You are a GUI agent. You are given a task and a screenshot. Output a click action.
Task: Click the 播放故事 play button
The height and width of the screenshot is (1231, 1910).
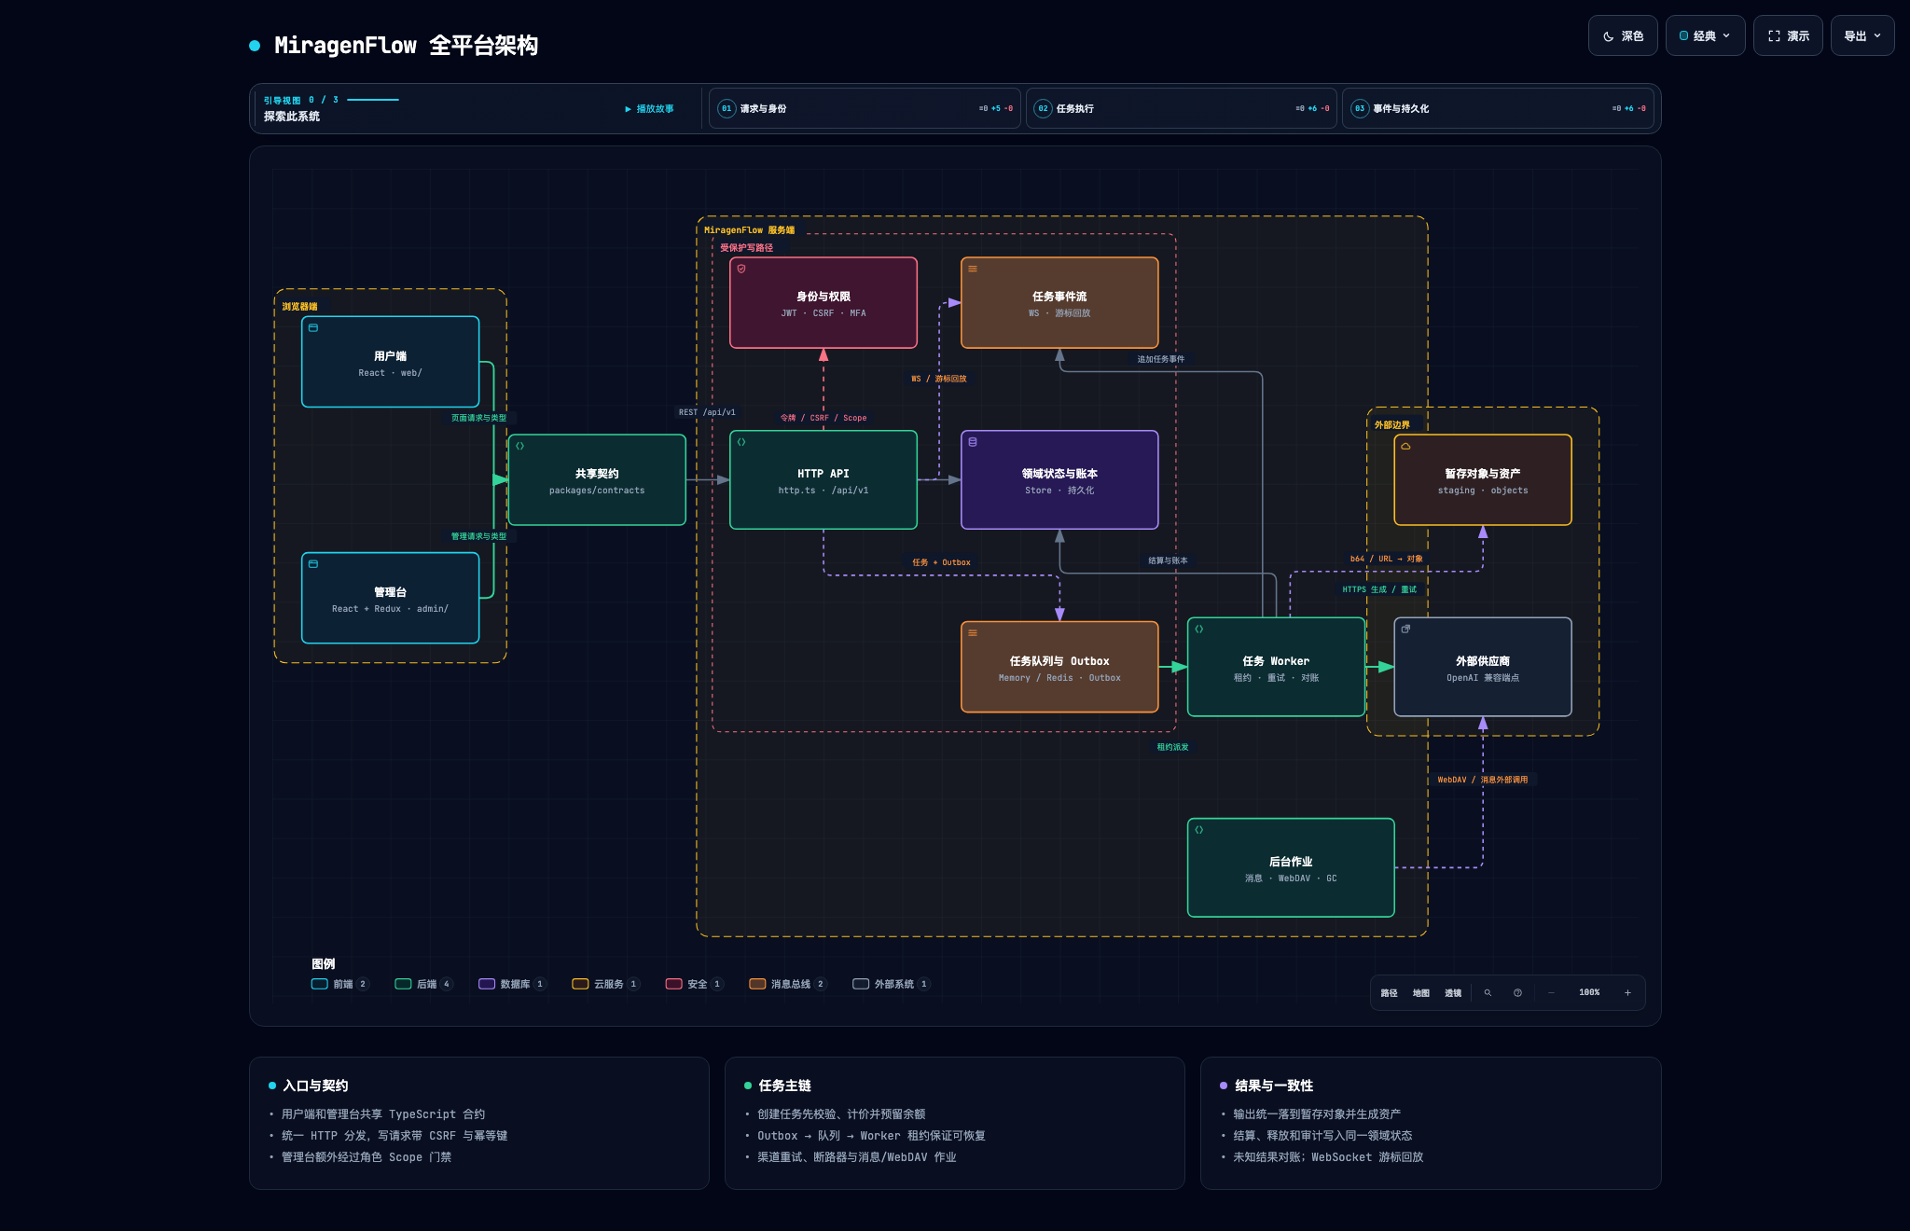tap(649, 108)
